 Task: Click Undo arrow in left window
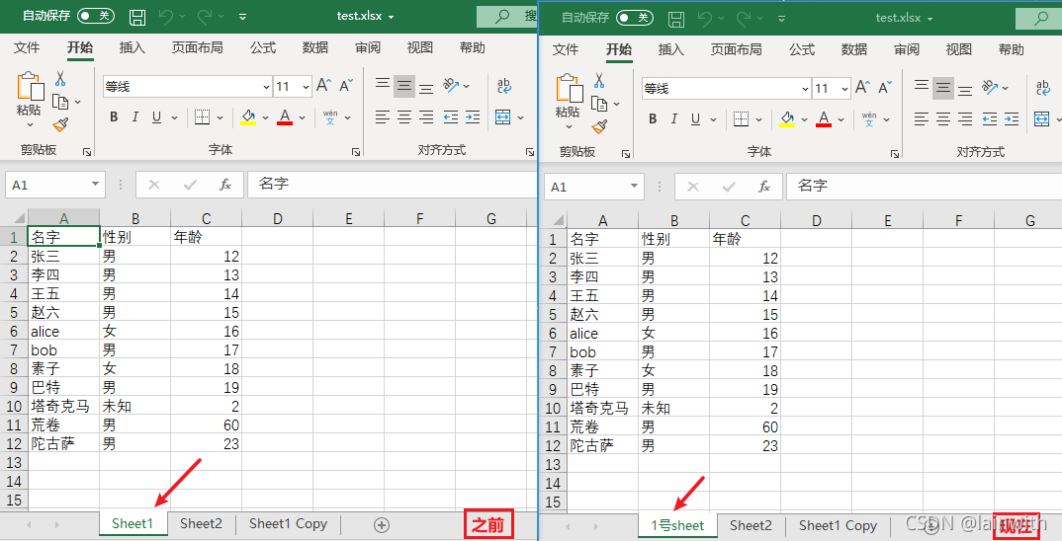(166, 17)
